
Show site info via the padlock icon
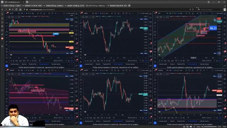(x=27, y=10)
